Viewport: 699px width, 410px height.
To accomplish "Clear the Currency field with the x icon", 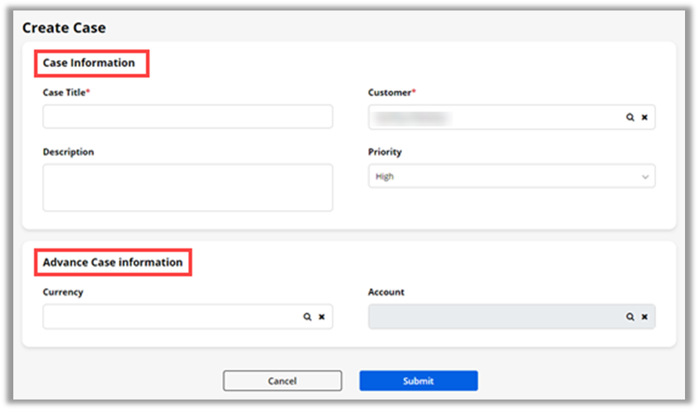I will (x=322, y=317).
